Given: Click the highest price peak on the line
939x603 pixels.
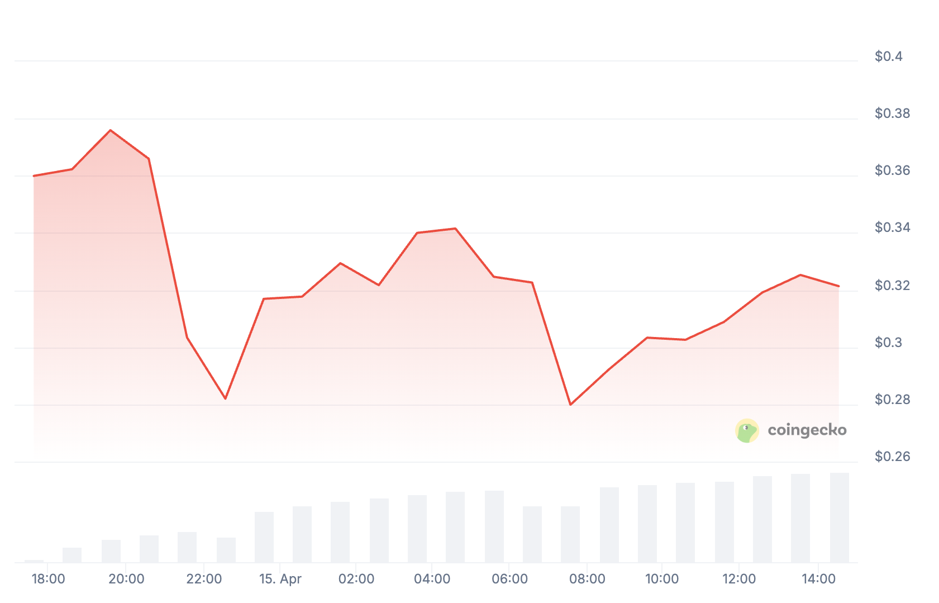Looking at the screenshot, I should click(x=111, y=130).
